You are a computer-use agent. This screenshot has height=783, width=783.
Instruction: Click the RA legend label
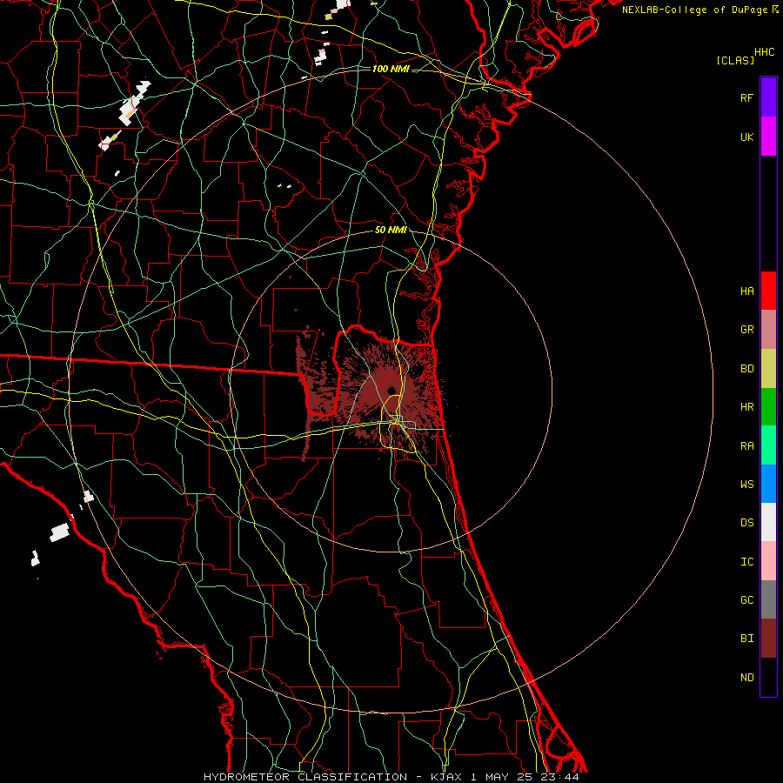click(746, 446)
